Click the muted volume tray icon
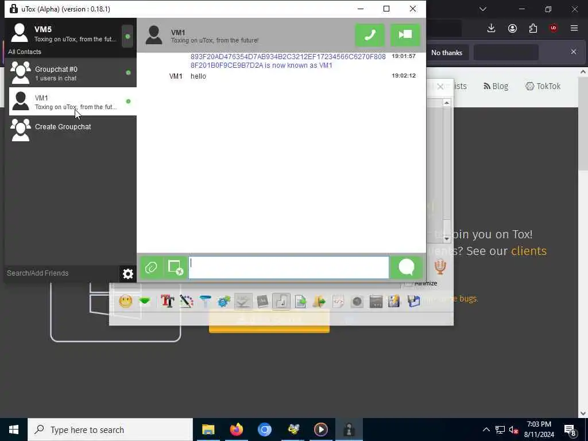The height and width of the screenshot is (441, 588). coord(514,430)
